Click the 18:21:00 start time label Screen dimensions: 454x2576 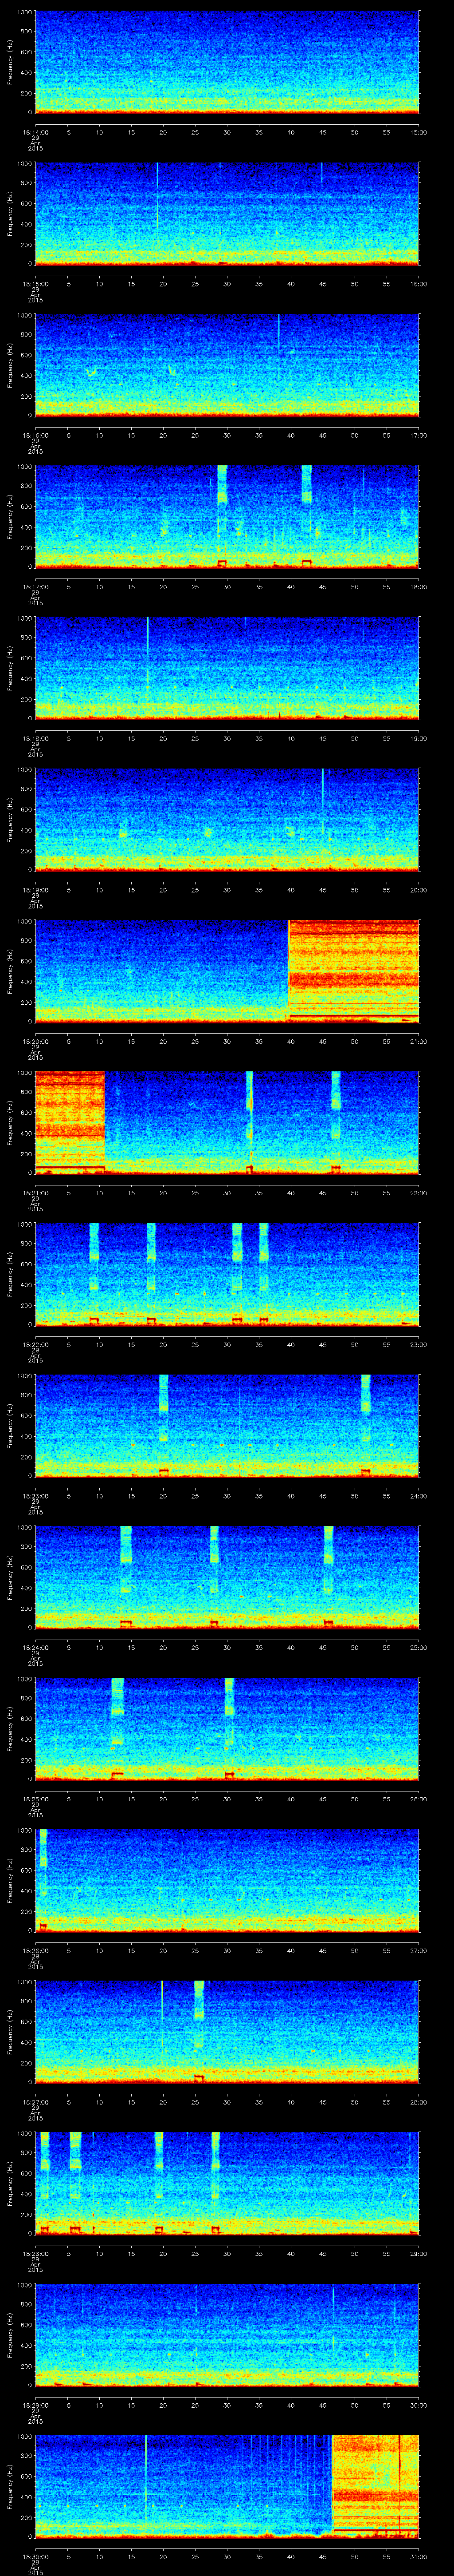pos(35,1193)
